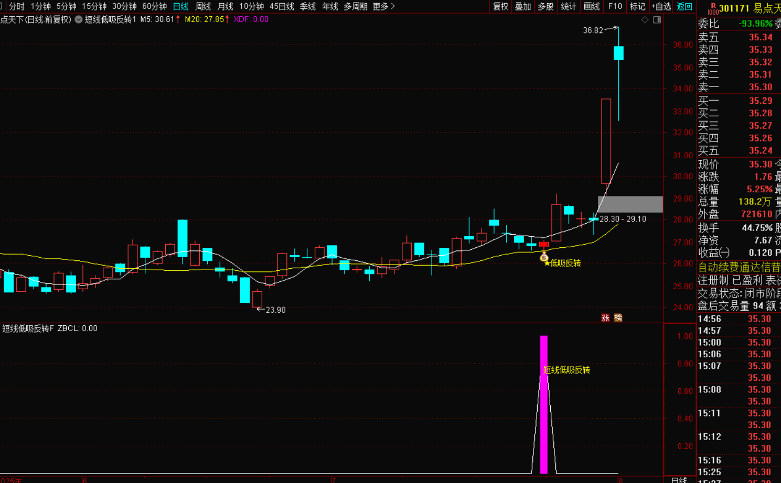Screen dimensions: 781x483
Task: Click the +自选 add to watchlist button
Action: [661, 6]
